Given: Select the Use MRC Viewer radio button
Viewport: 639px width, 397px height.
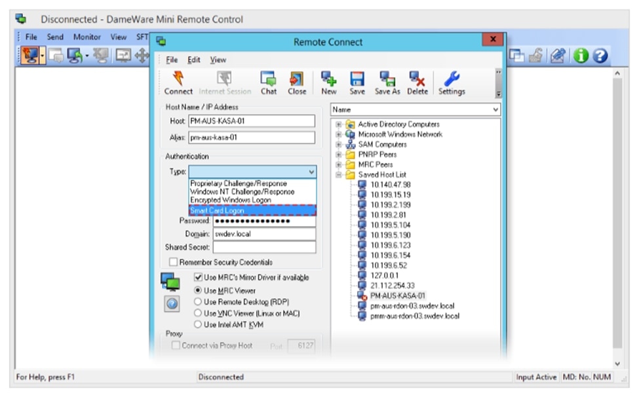Looking at the screenshot, I should click(x=198, y=290).
